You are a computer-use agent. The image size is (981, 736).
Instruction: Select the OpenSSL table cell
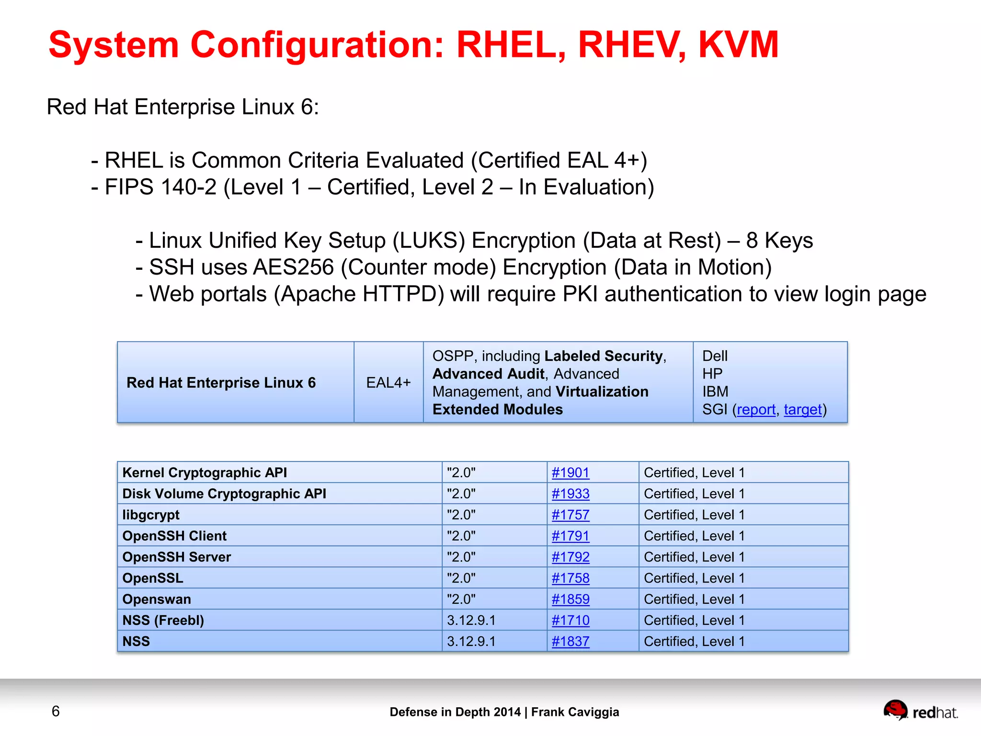(280, 578)
